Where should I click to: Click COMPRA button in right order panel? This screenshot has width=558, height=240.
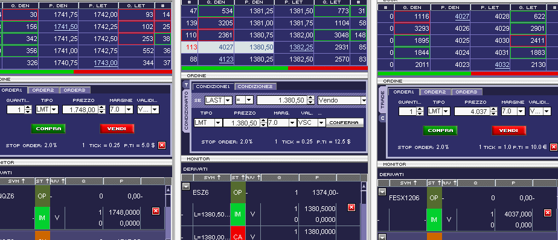point(440,130)
